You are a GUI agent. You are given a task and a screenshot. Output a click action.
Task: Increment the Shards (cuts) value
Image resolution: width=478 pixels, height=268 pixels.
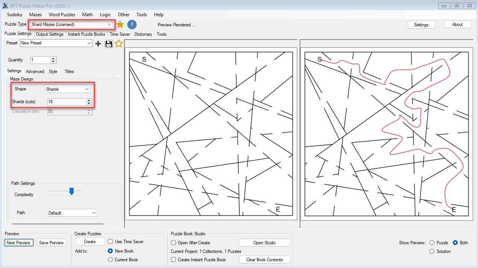point(89,100)
